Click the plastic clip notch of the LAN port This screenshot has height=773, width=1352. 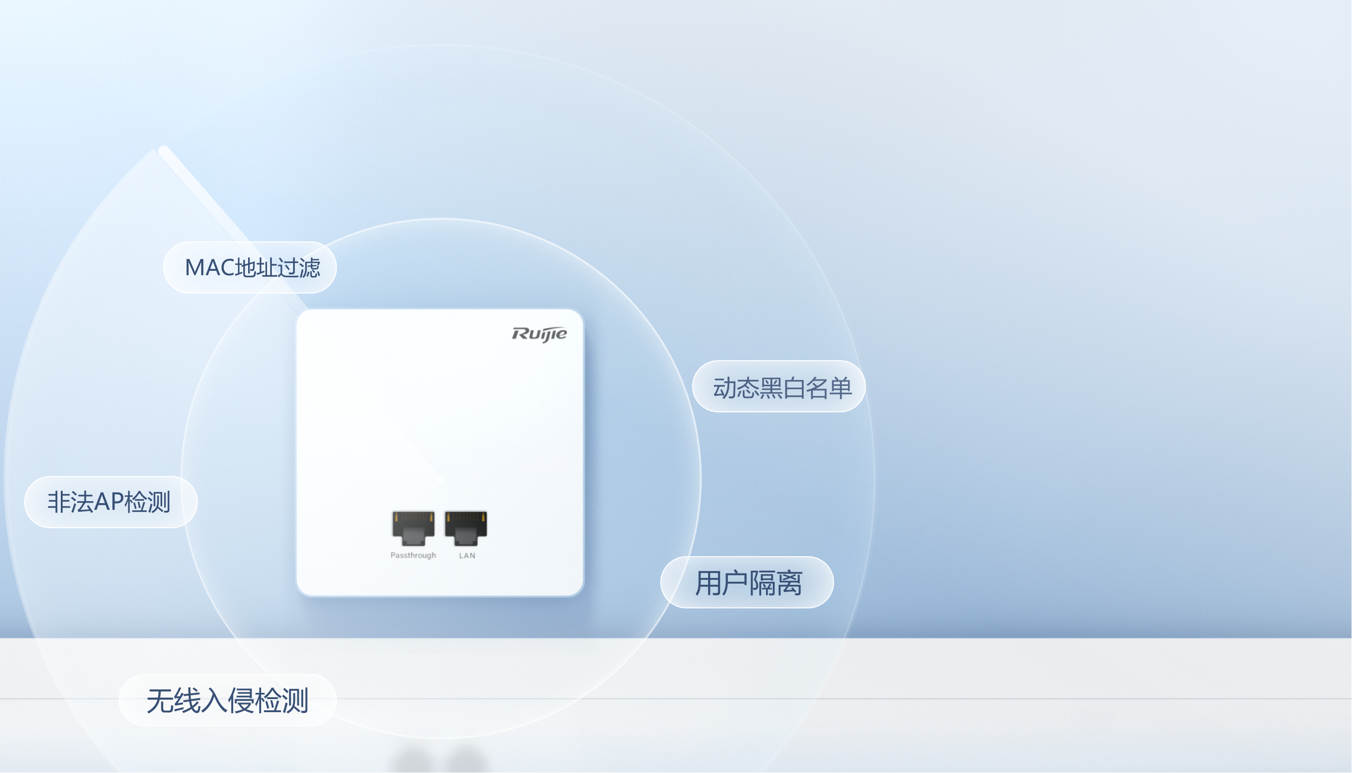(x=466, y=537)
